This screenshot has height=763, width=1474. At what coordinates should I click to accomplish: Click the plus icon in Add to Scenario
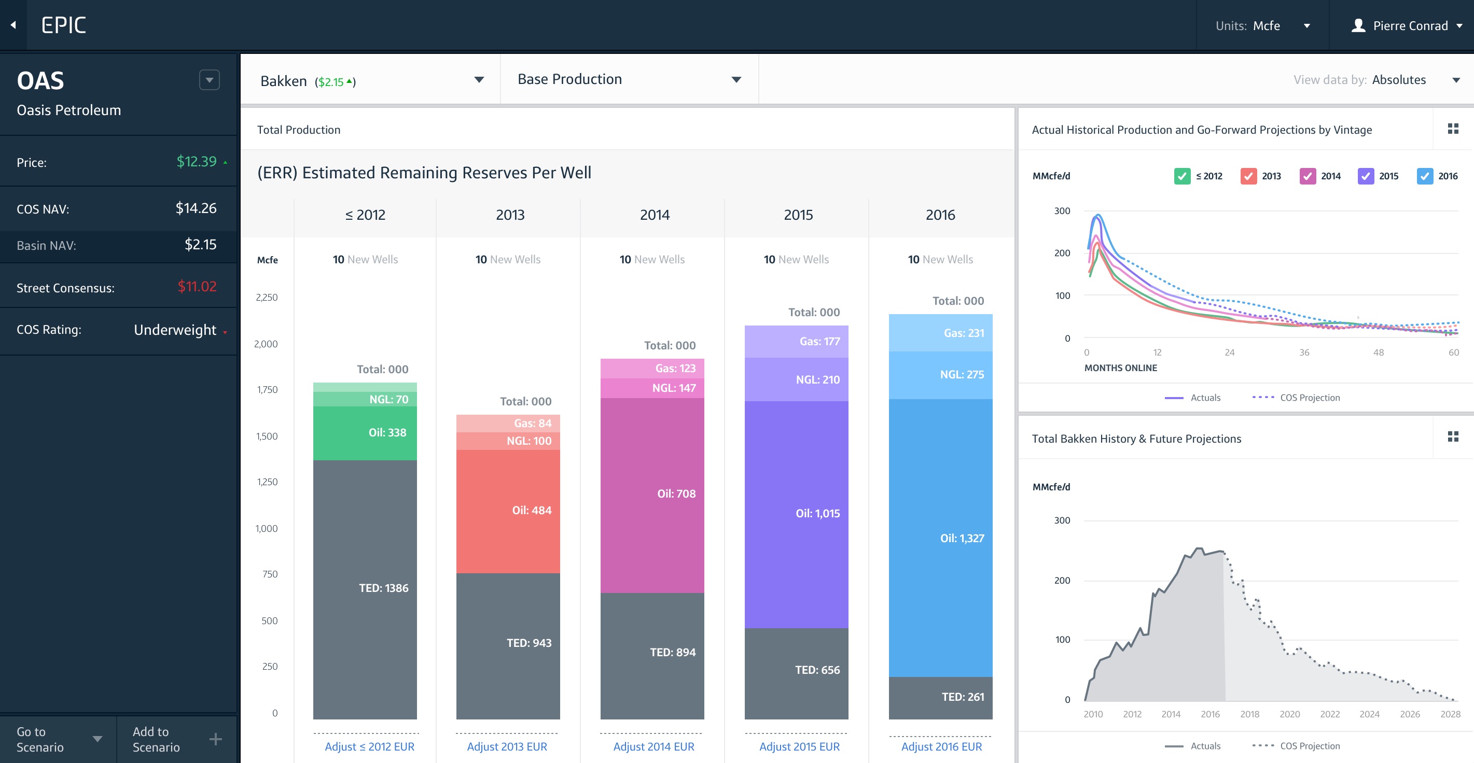coord(215,739)
